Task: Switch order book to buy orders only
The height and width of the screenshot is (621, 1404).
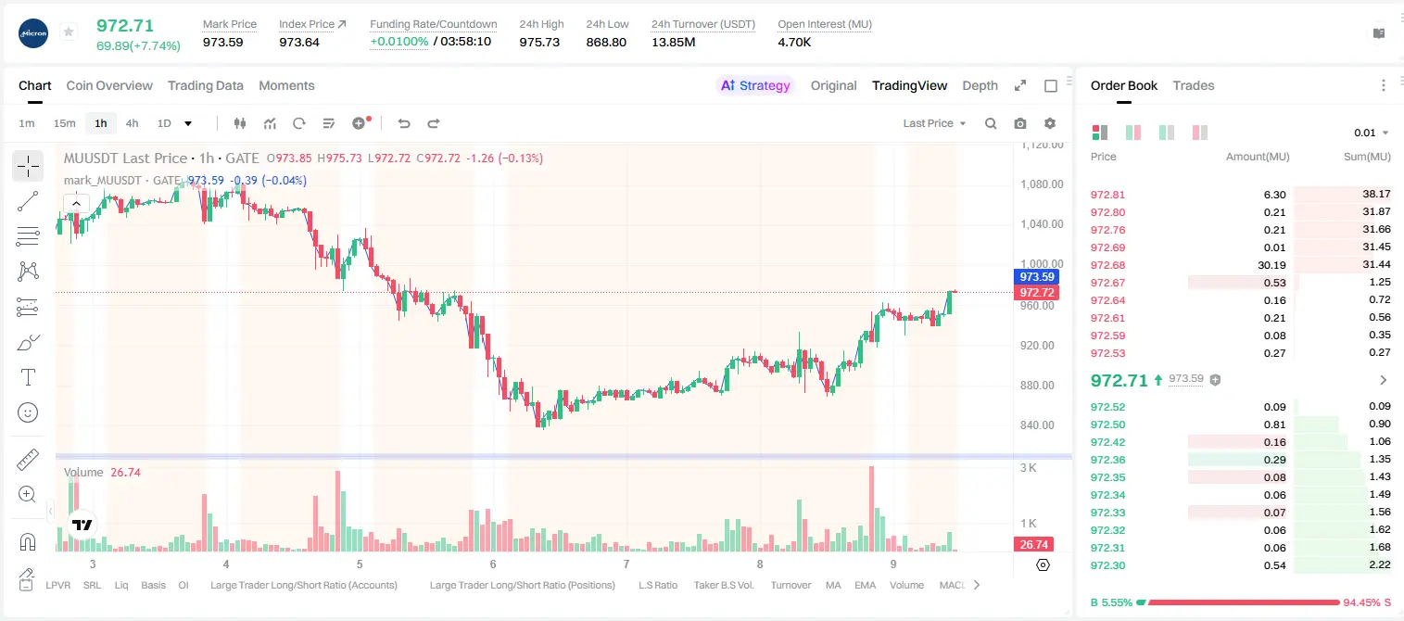Action: point(1167,133)
